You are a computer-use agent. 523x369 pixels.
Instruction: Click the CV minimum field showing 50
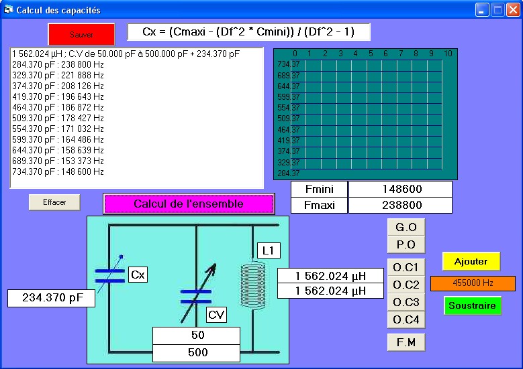[x=196, y=336]
